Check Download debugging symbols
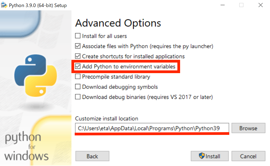Screen dimensions: 270x166 point(78,87)
